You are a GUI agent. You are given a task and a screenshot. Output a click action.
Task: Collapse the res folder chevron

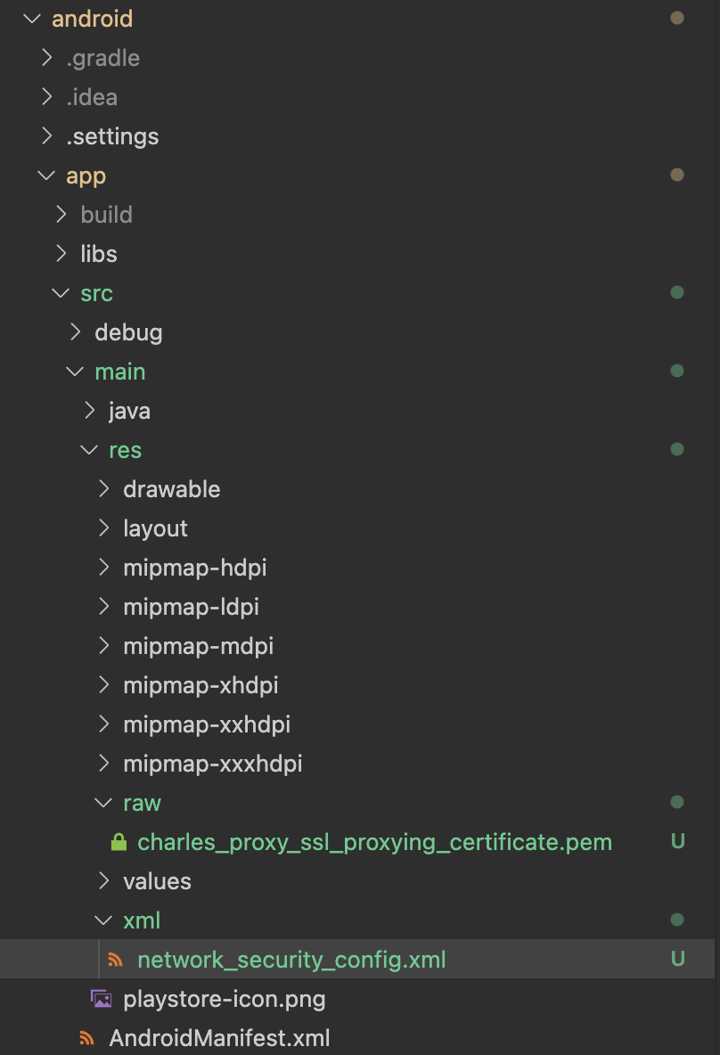point(89,449)
